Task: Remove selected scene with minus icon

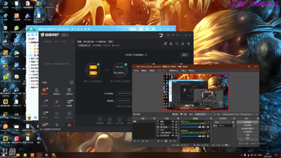Action: [138, 141]
